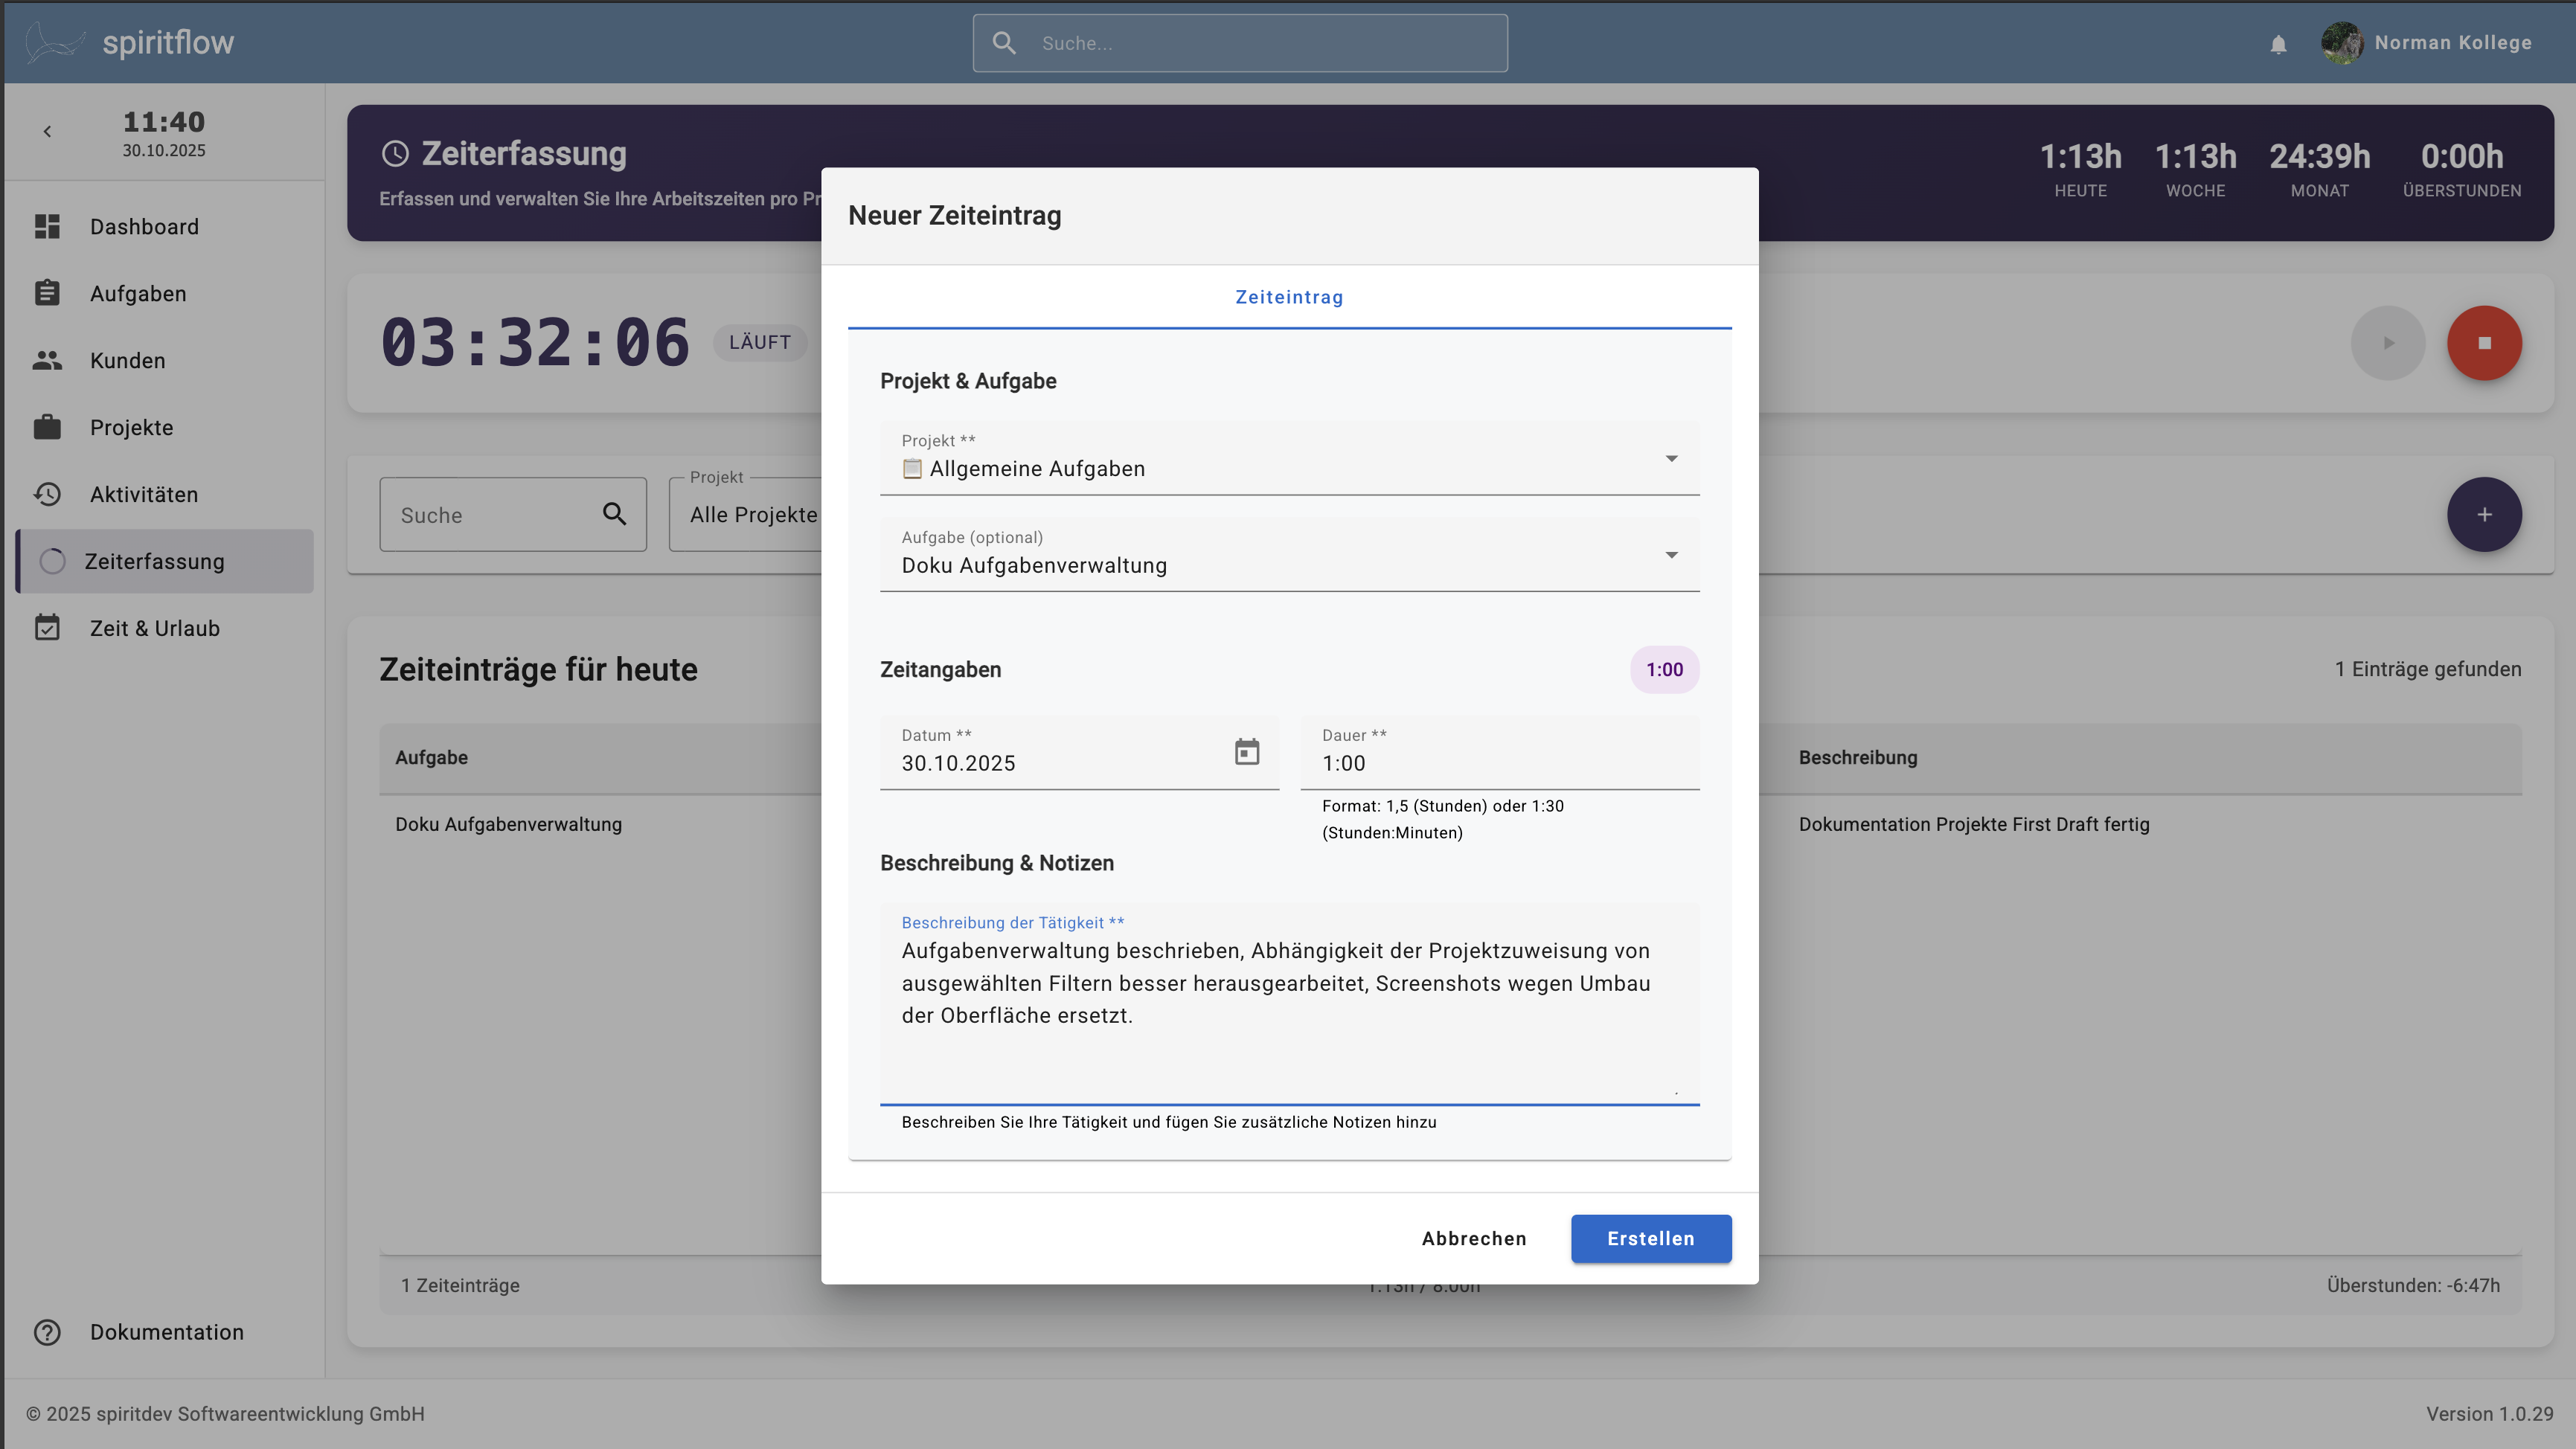Image resolution: width=2576 pixels, height=1449 pixels.
Task: Focus the top Suche... search box
Action: 1240,43
